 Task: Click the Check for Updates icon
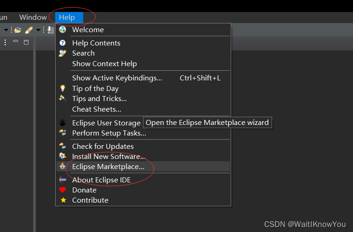(x=63, y=146)
